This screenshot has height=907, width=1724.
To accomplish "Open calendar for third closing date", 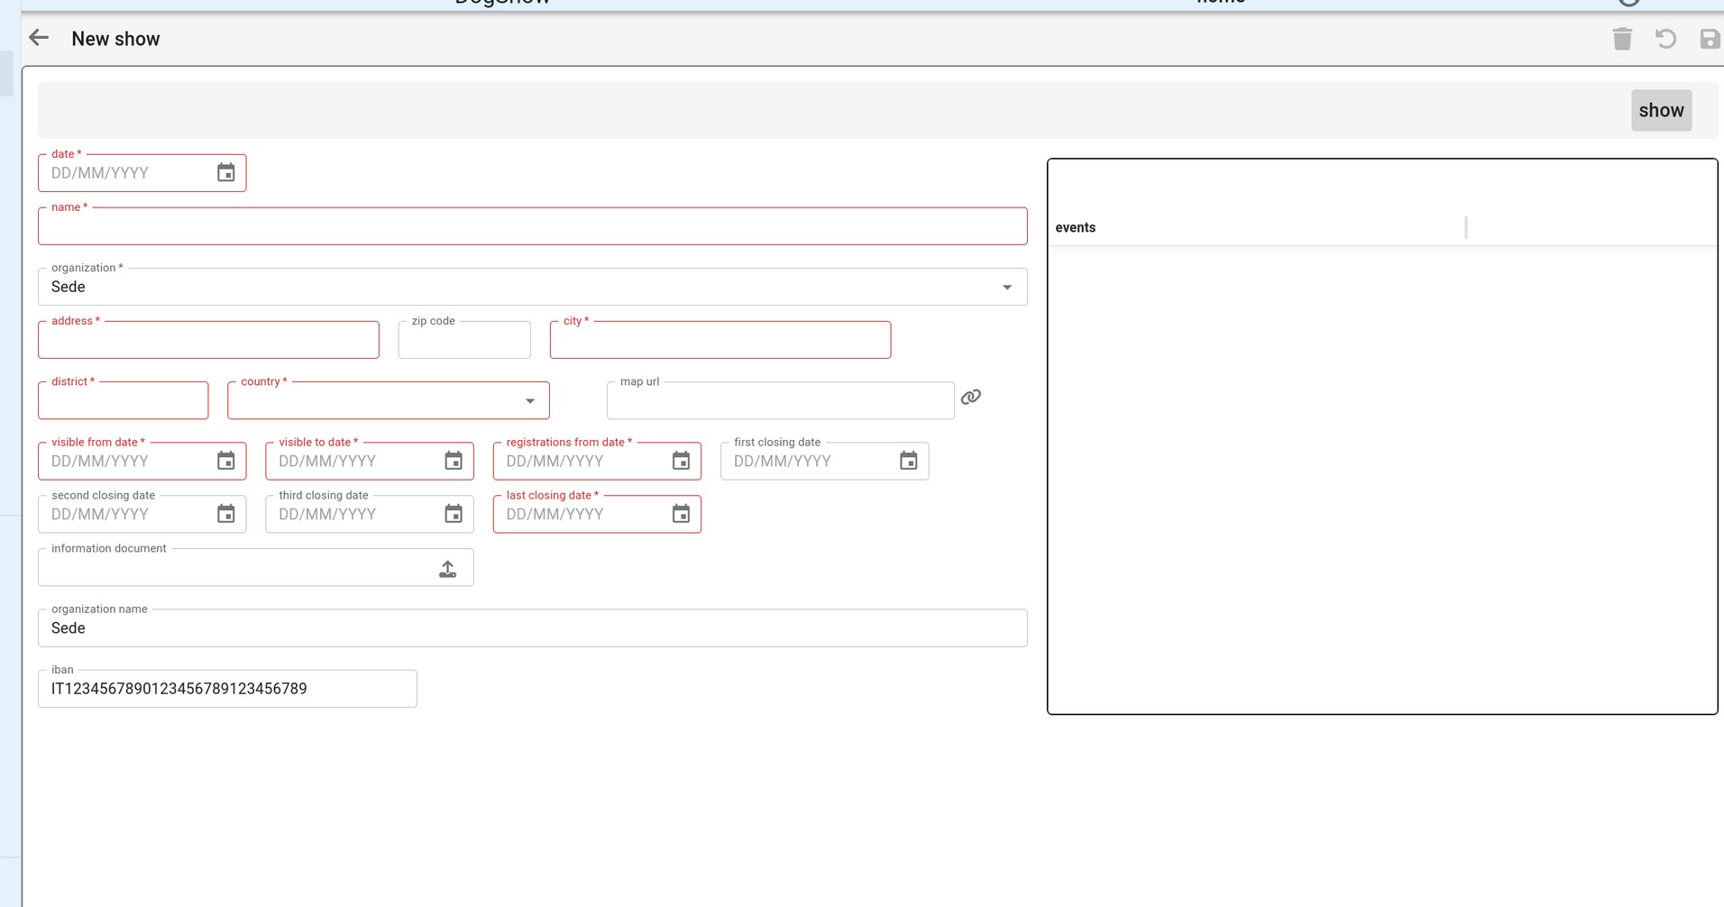I will point(454,514).
